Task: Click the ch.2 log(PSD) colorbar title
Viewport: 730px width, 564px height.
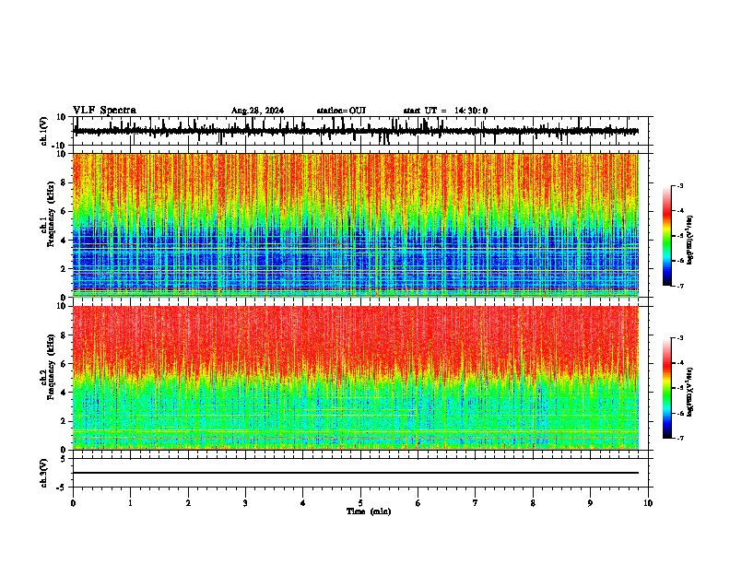Action: [690, 392]
